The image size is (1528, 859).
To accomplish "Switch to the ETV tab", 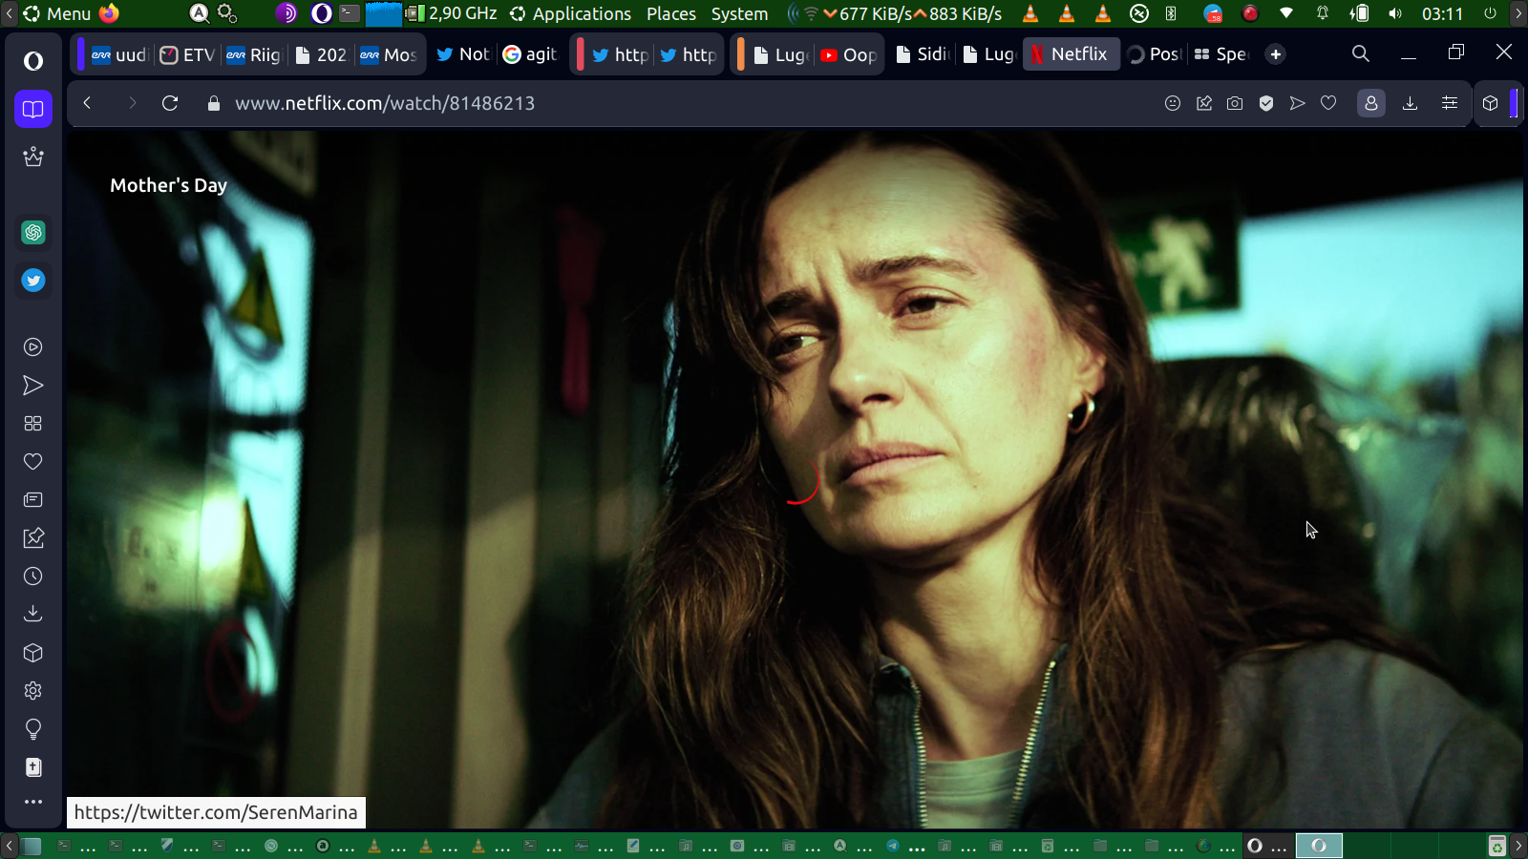I will pos(187,54).
